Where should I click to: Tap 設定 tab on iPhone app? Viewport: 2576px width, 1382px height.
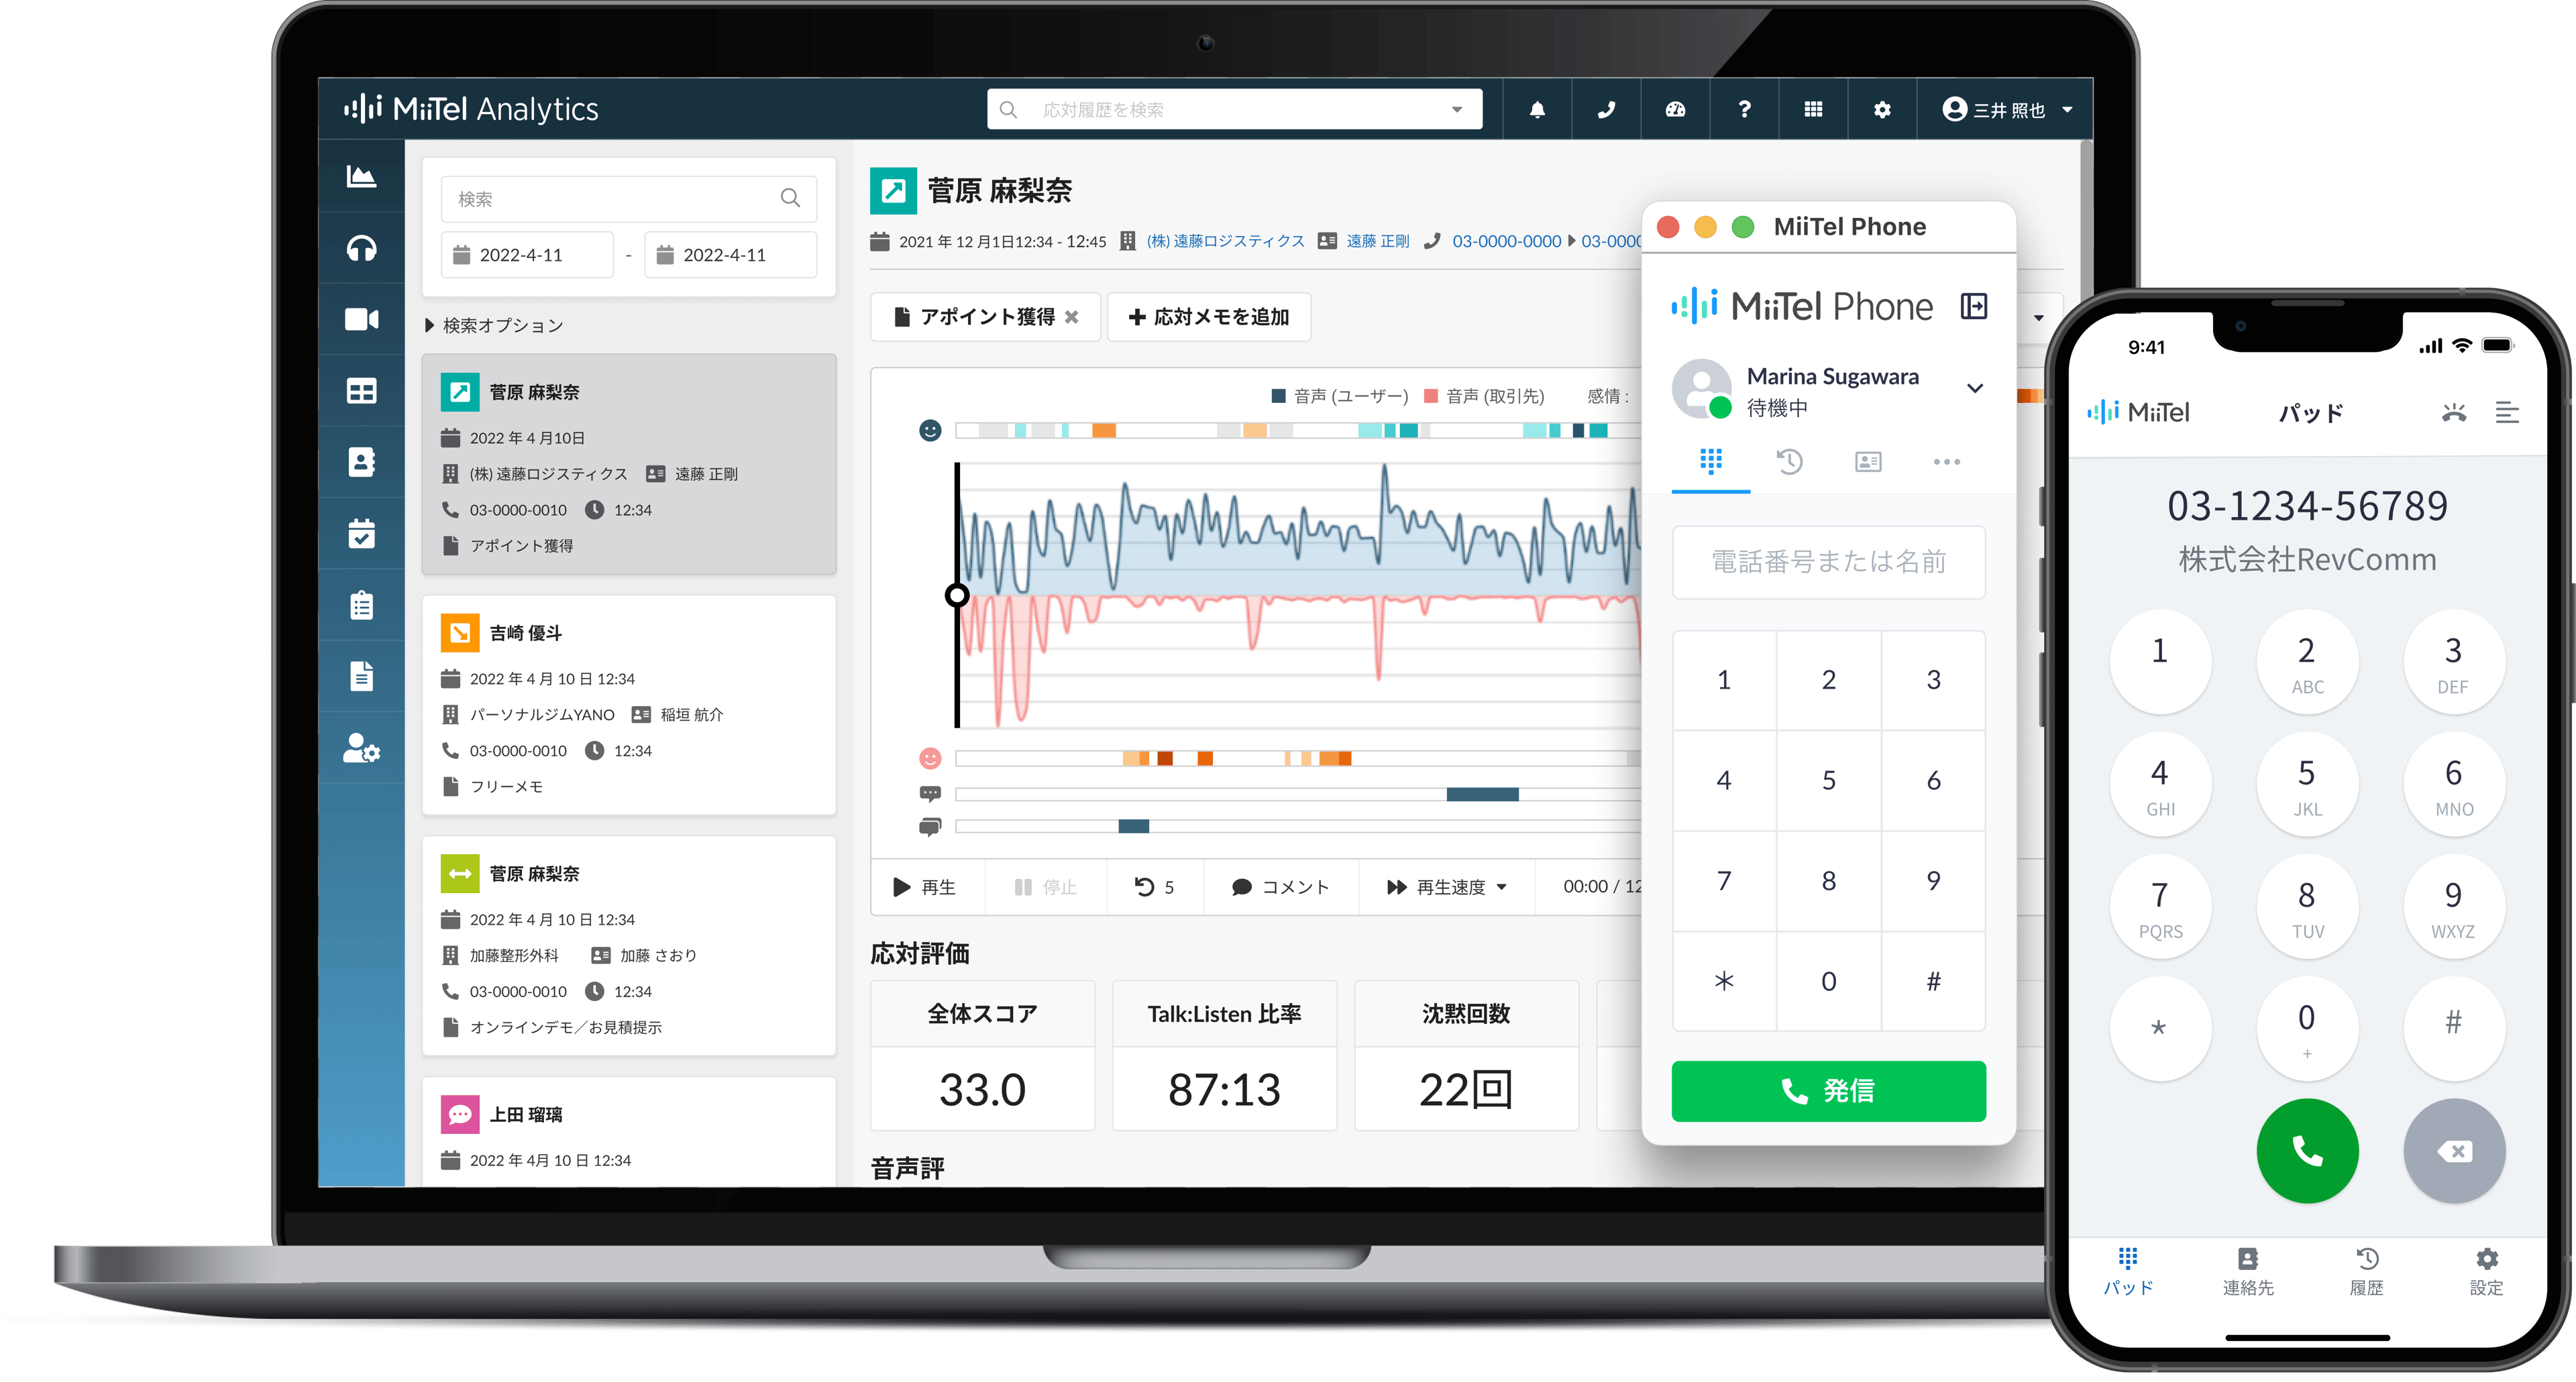2486,1271
